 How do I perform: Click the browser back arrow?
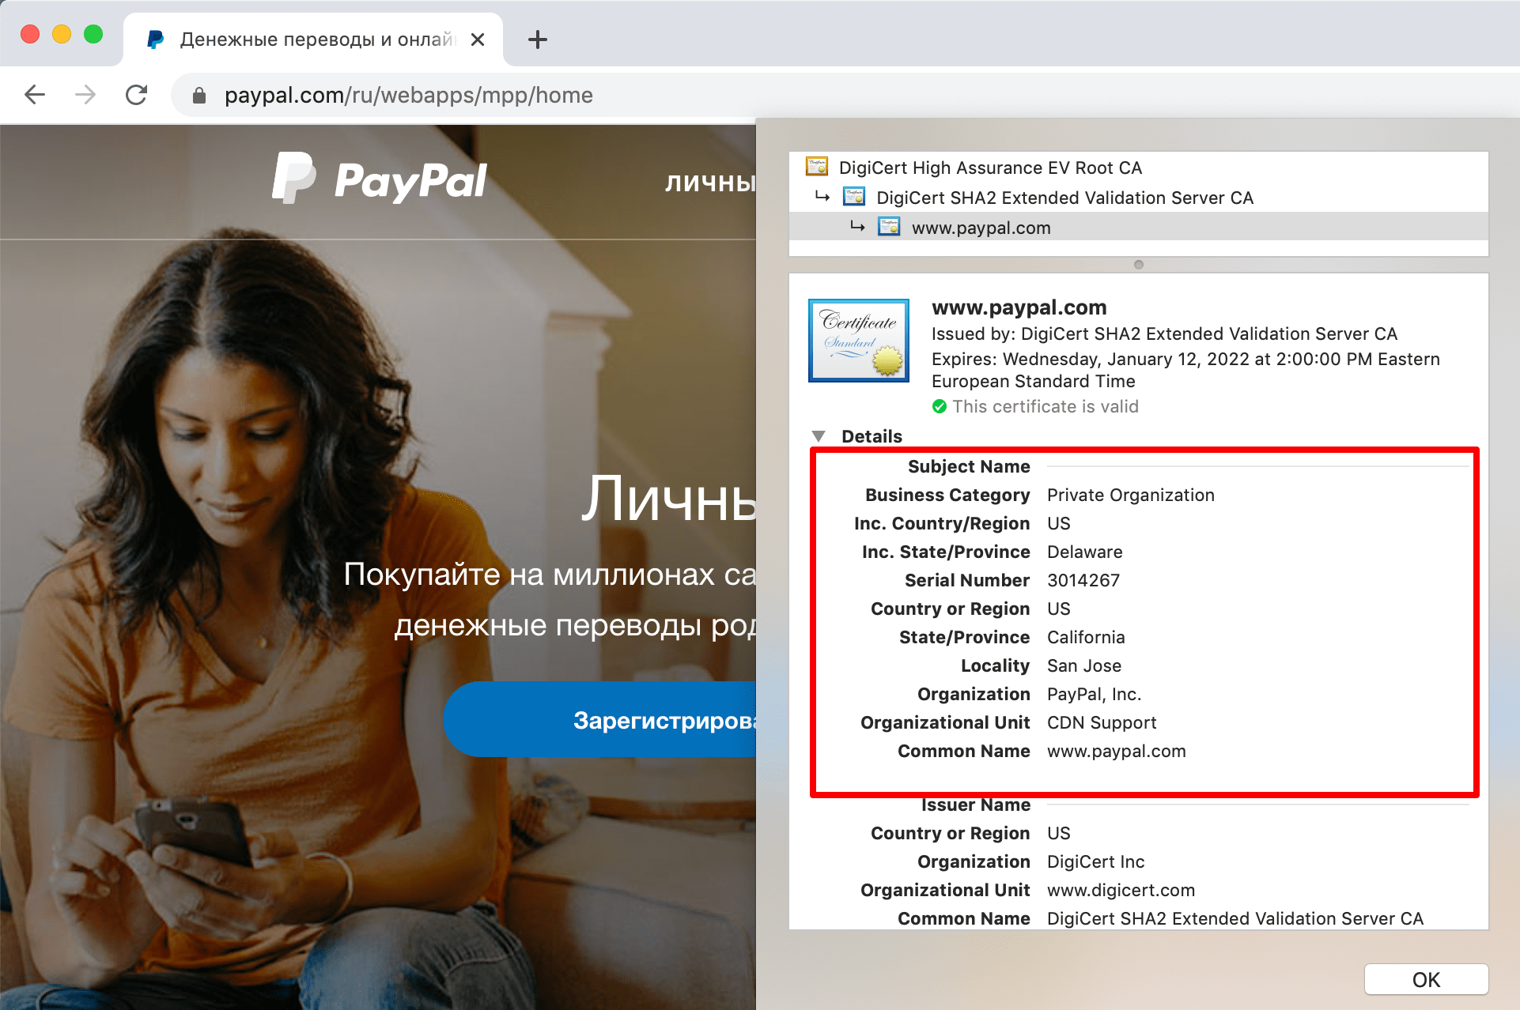[35, 95]
